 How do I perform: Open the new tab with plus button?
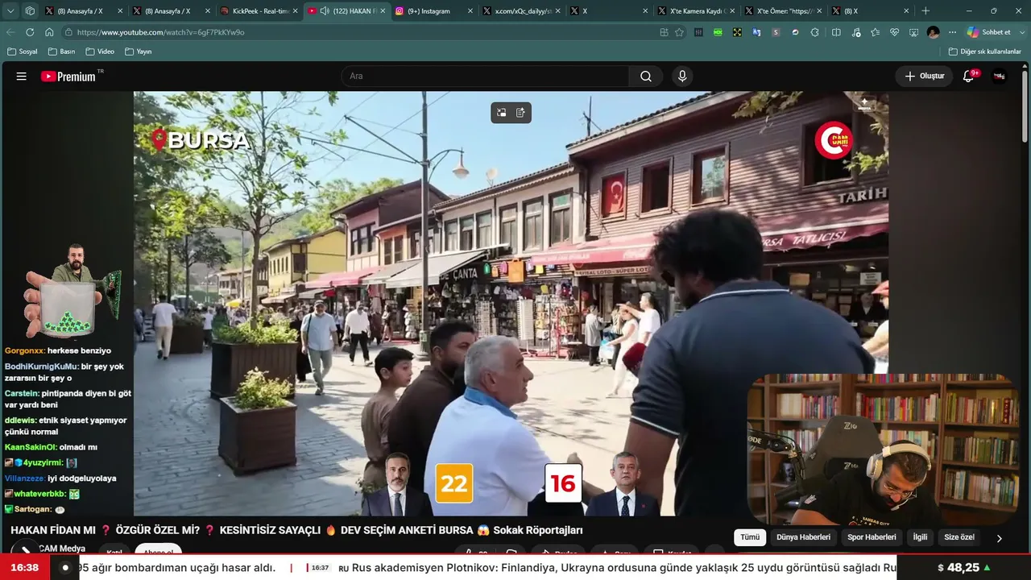925,11
